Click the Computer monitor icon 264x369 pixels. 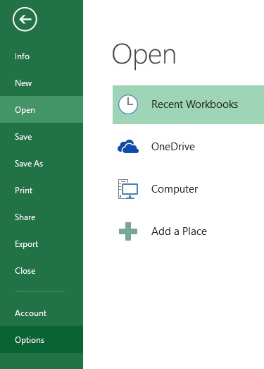coord(128,189)
